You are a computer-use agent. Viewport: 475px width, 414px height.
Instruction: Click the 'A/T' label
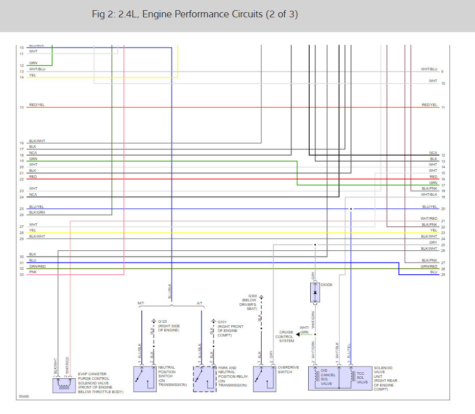199,303
